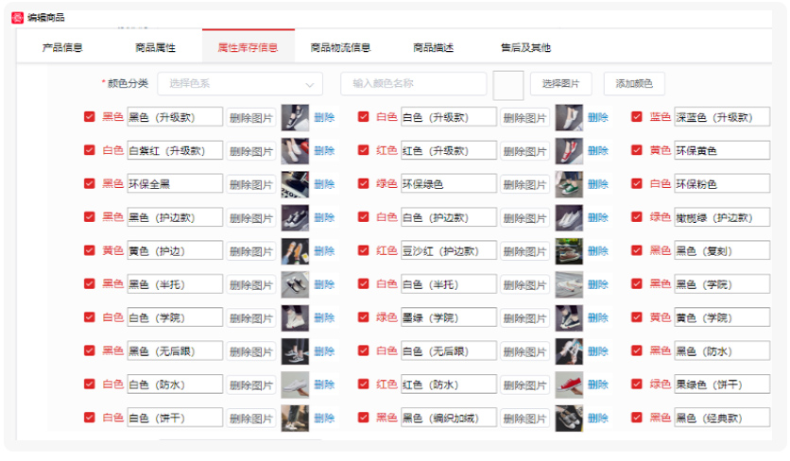The height and width of the screenshot is (461, 790).
Task: Click 删除图片 button for 黑色（编织加绒）
Action: point(525,418)
